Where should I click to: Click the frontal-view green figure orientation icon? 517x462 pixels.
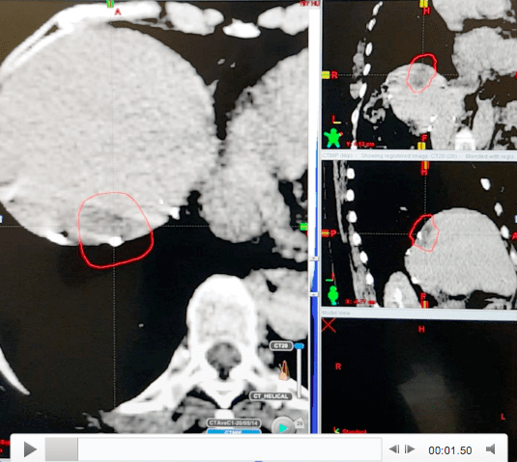click(x=333, y=138)
